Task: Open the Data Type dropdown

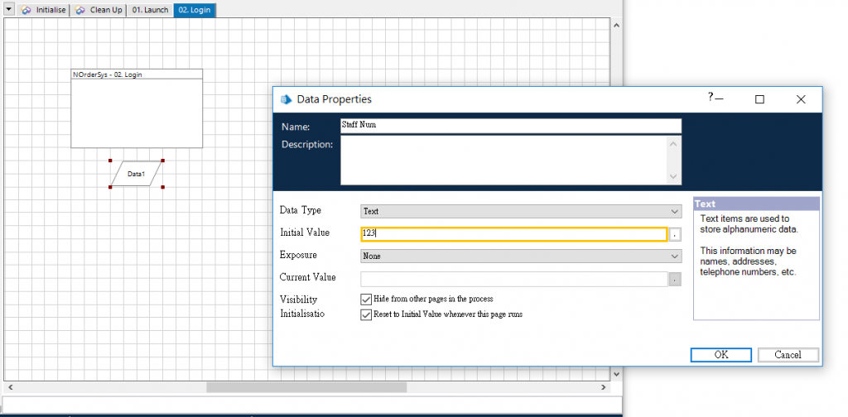Action: click(x=521, y=211)
